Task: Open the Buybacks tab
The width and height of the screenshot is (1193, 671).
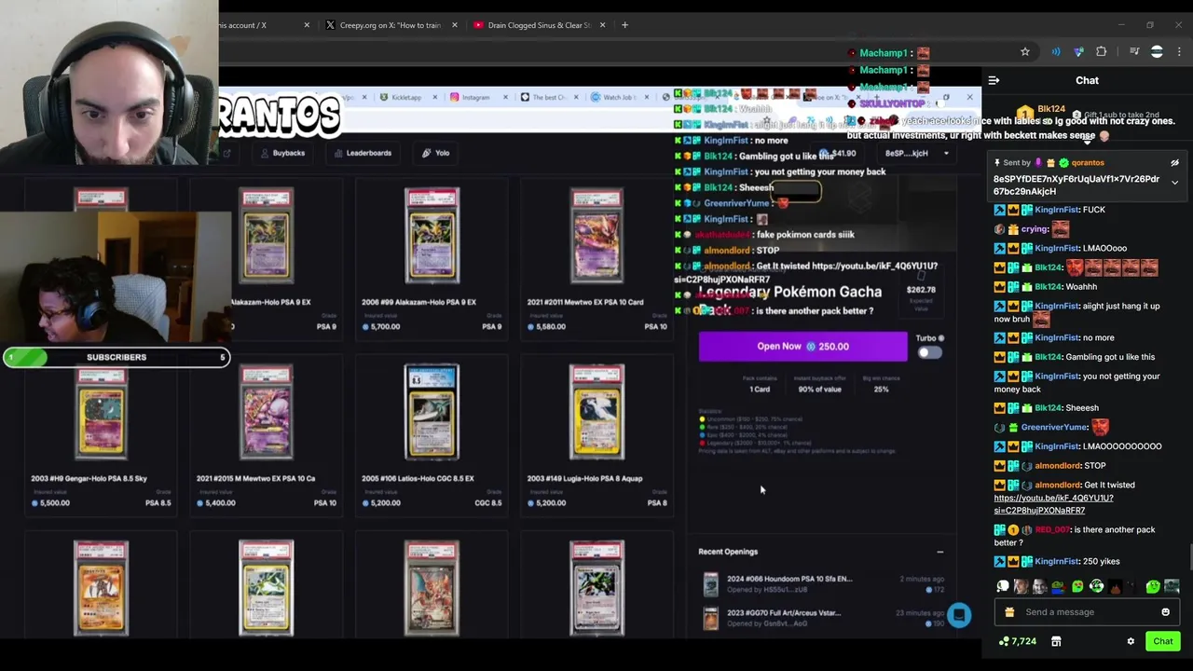Action: (283, 153)
